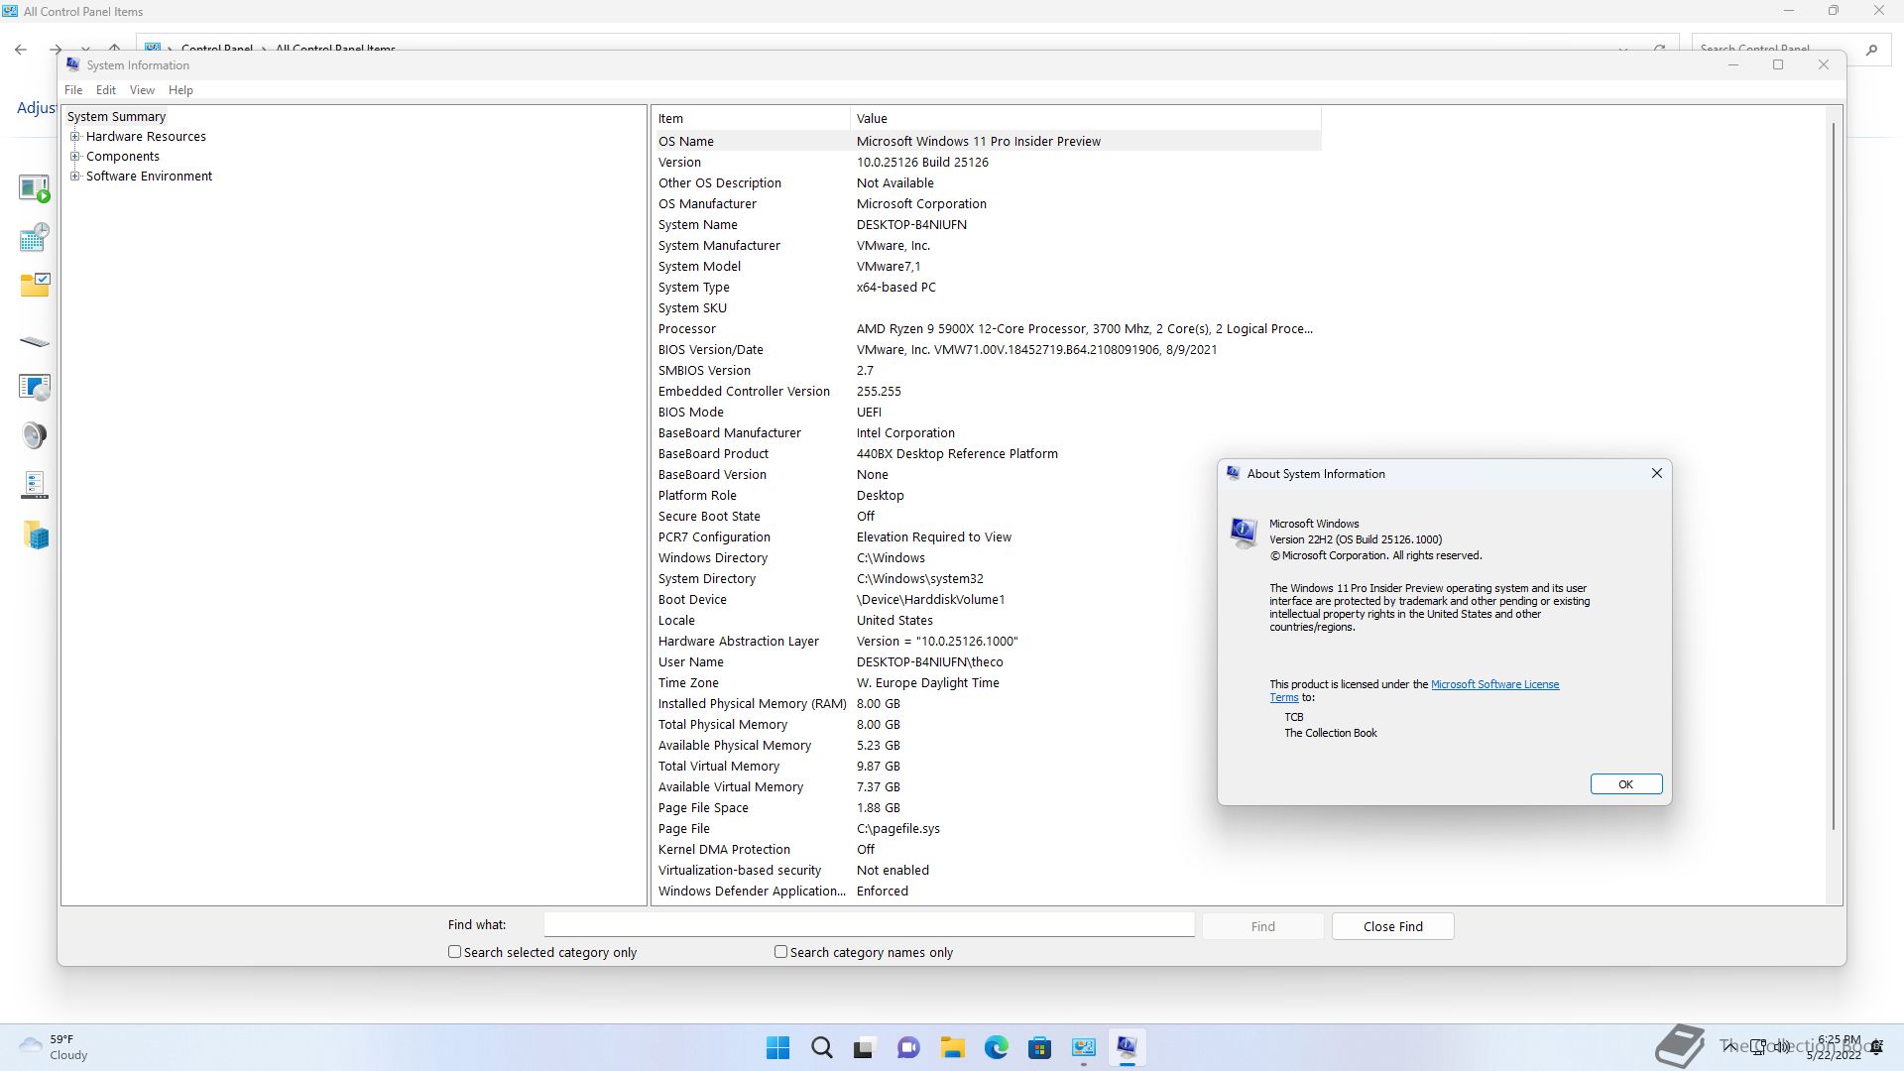Click Control Panel search magnifier icon
Image resolution: width=1904 pixels, height=1071 pixels.
coord(1871,50)
